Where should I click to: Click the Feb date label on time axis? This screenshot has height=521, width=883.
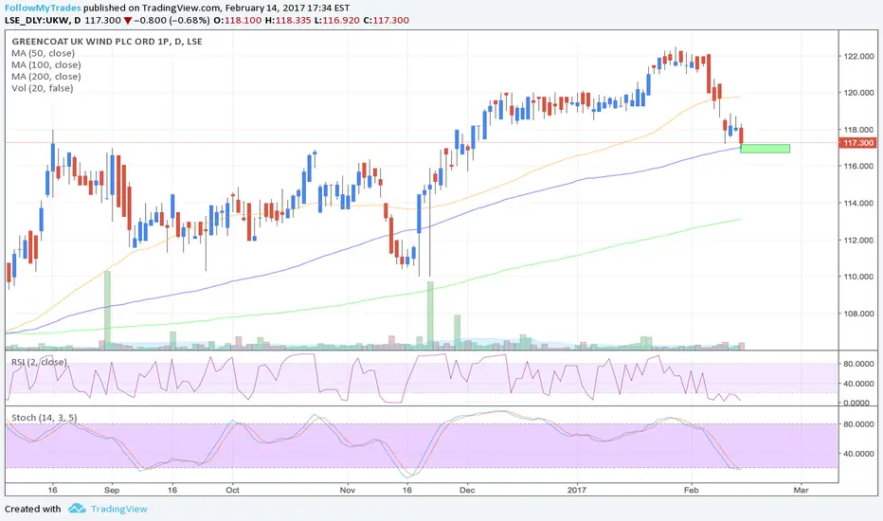(x=691, y=490)
